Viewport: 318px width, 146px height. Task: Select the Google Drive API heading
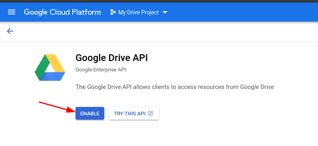(111, 58)
